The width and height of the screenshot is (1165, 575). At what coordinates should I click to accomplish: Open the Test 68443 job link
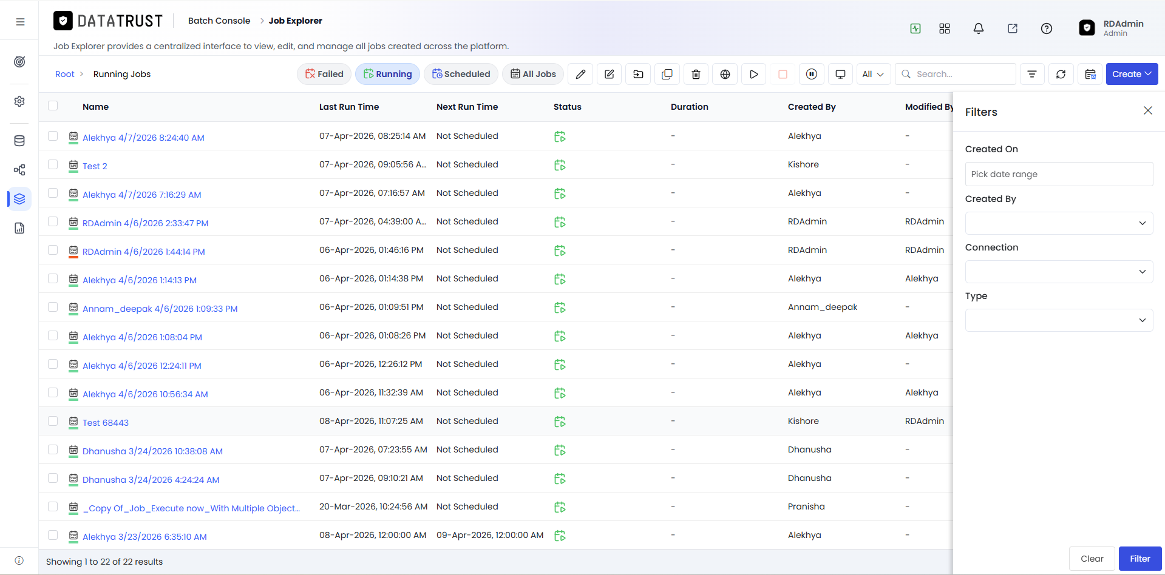[106, 423]
